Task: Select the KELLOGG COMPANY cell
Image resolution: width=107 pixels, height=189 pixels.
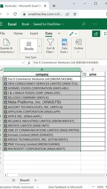Action: pyautogui.click(x=42, y=97)
